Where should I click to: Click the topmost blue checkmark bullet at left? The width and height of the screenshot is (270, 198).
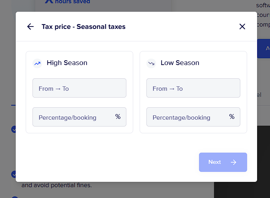click(x=13, y=129)
